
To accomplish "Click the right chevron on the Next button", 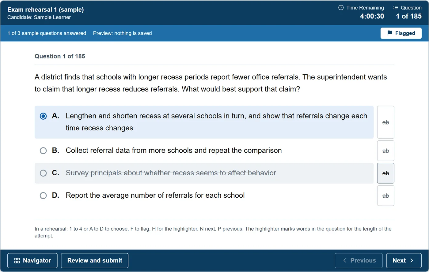I will click(412, 260).
